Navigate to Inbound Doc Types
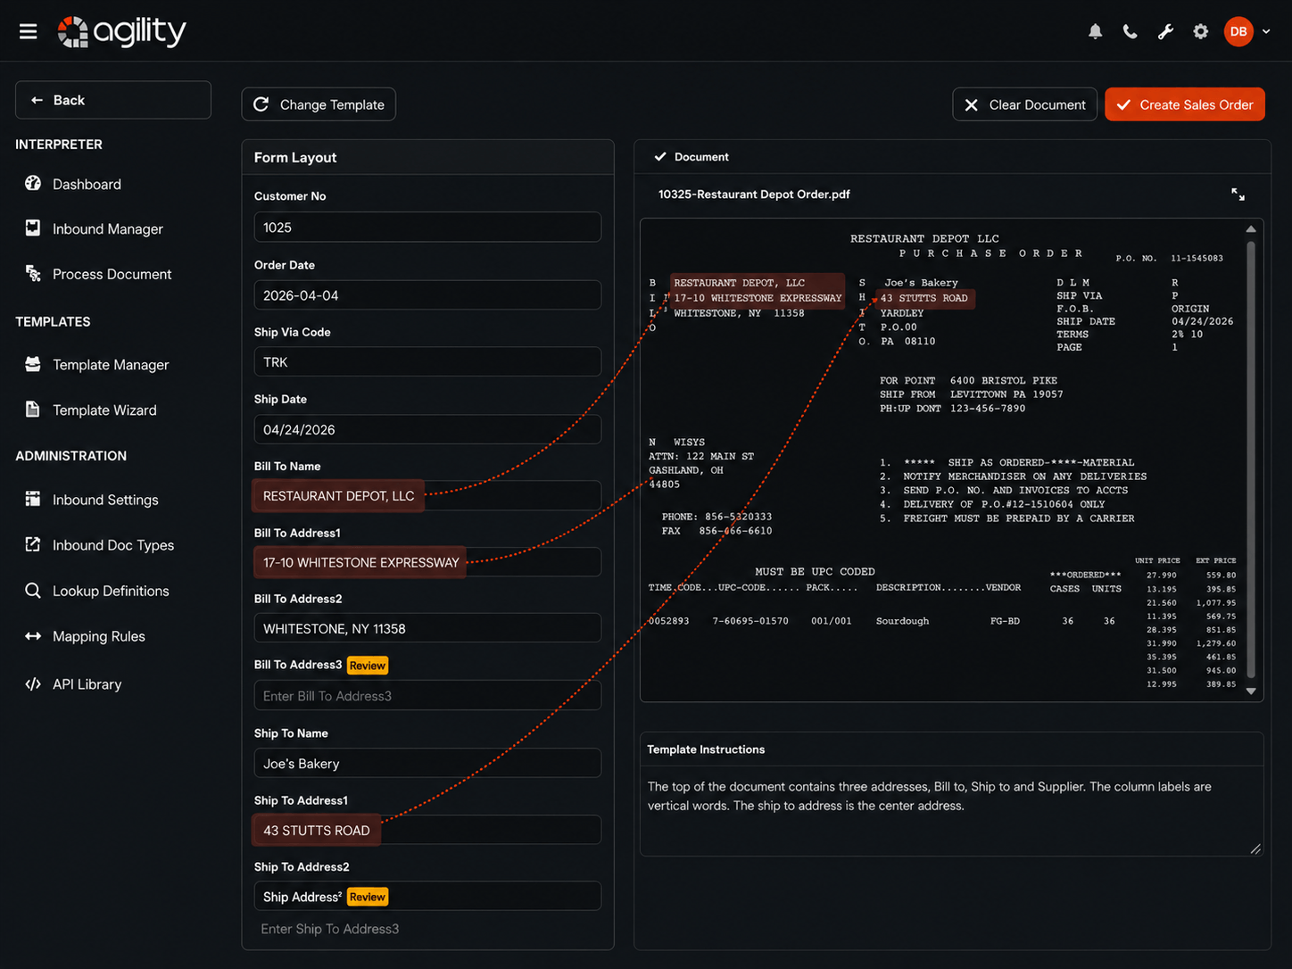Image resolution: width=1292 pixels, height=969 pixels. (x=113, y=545)
